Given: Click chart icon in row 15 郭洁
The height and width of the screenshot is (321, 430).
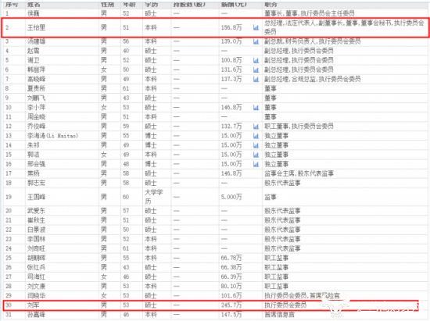Looking at the screenshot, I should pyautogui.click(x=256, y=155).
